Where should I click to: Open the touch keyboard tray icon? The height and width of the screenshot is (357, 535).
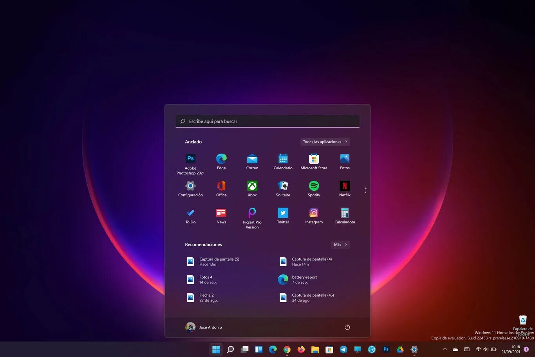pyautogui.click(x=467, y=349)
